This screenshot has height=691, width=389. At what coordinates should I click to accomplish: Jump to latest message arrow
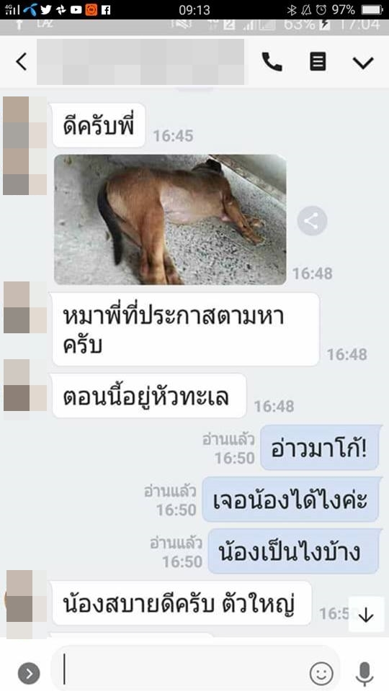click(x=366, y=615)
